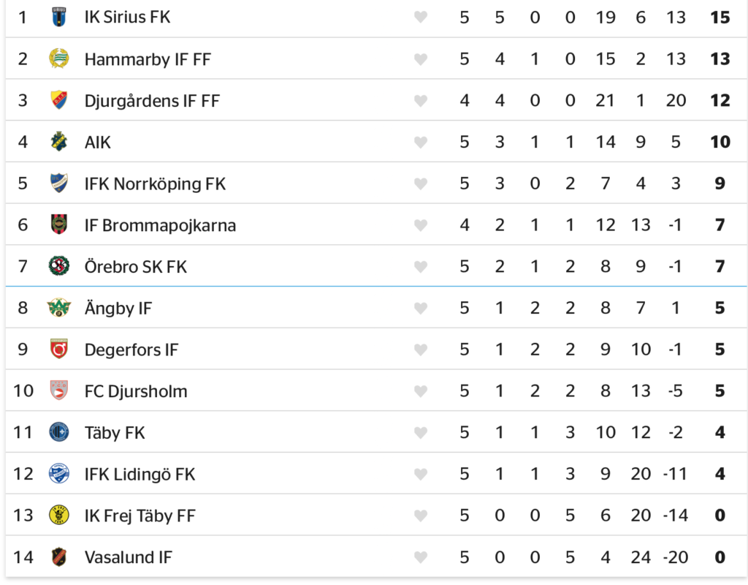
Task: Favorite IK Sirius FK with the heart
Action: coord(420,17)
